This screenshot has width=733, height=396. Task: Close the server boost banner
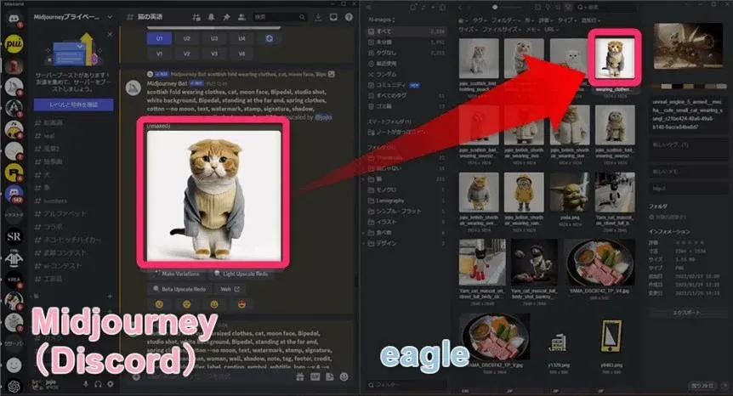click(x=110, y=34)
